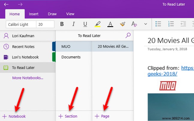Click the Tuesday, January 9, 2018 date
Viewport: 194px width, 121px height.
click(x=167, y=49)
